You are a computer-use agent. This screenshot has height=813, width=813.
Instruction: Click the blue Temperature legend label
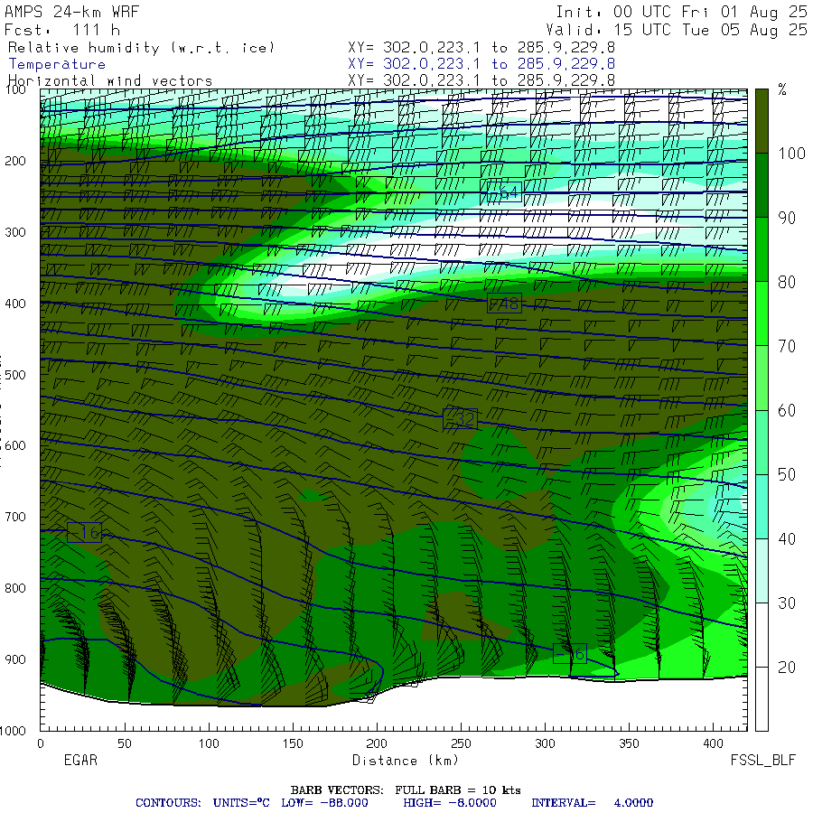pos(57,64)
